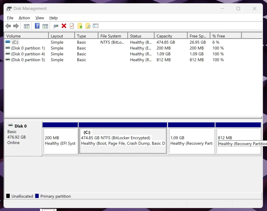Select the 812 MB Recovery partition block
267x211 pixels.
coord(239,141)
